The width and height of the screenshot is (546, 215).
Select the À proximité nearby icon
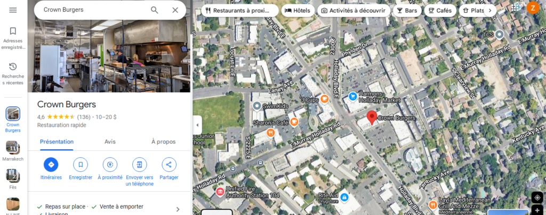pos(110,165)
